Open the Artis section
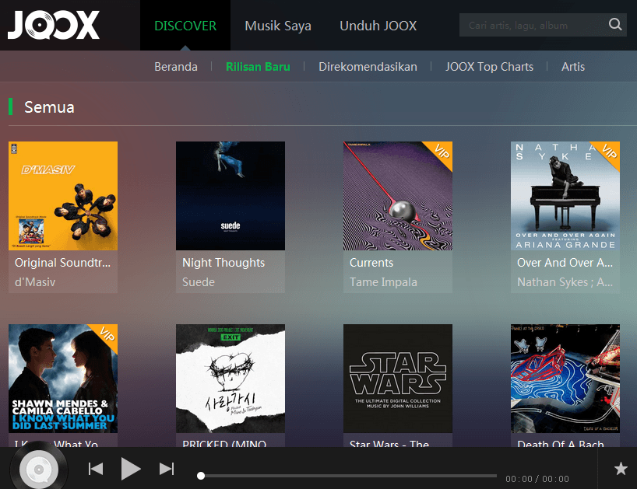Viewport: 637px width, 489px height. point(573,67)
